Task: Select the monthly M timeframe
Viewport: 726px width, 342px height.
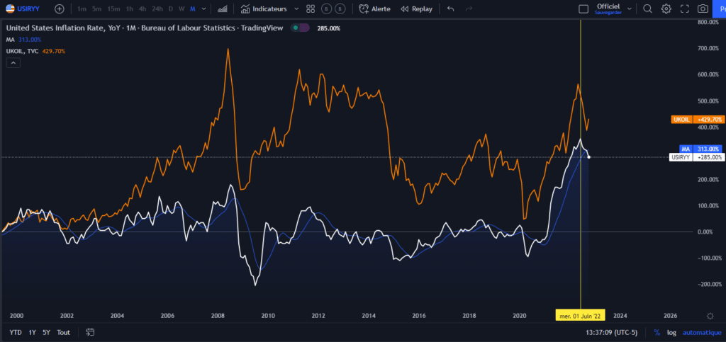Action: [x=192, y=8]
